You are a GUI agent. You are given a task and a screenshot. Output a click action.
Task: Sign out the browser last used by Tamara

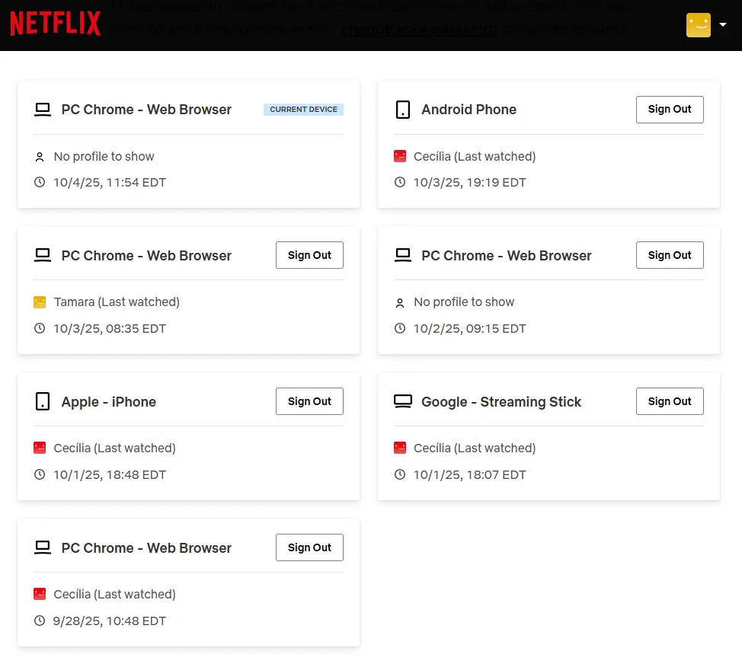309,255
